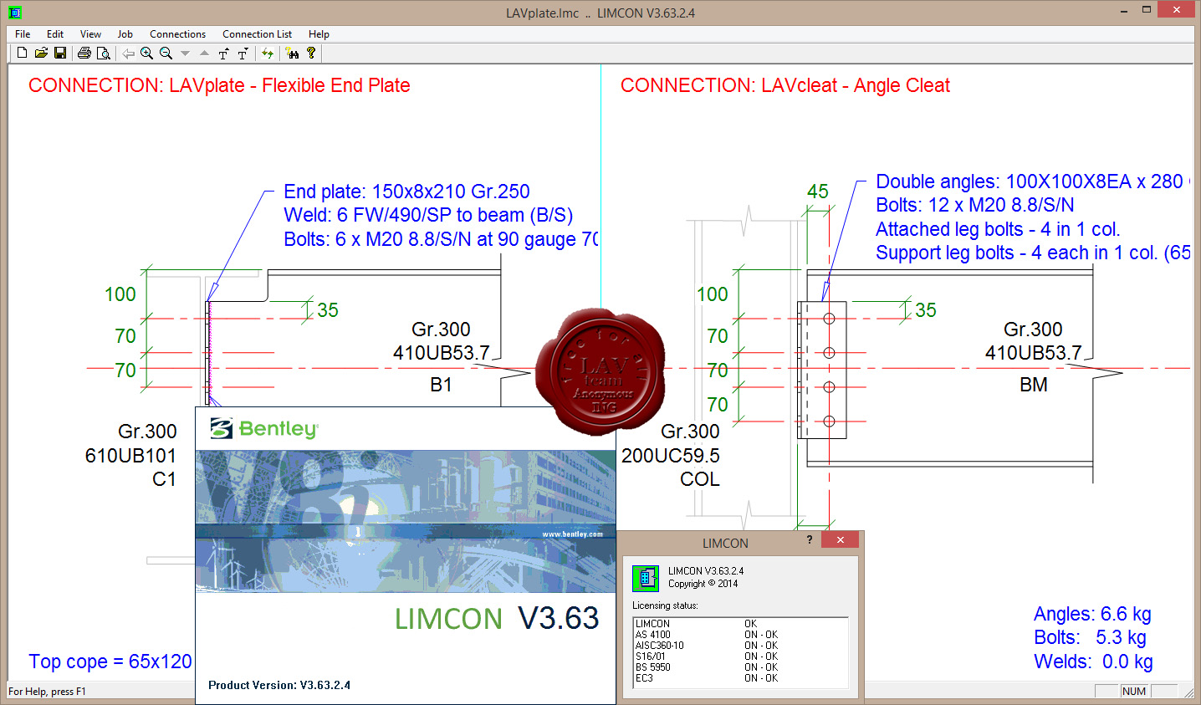Viewport: 1201px width, 705px height.
Task: Click the question mark button in the LIMCON dialog
Action: (809, 540)
